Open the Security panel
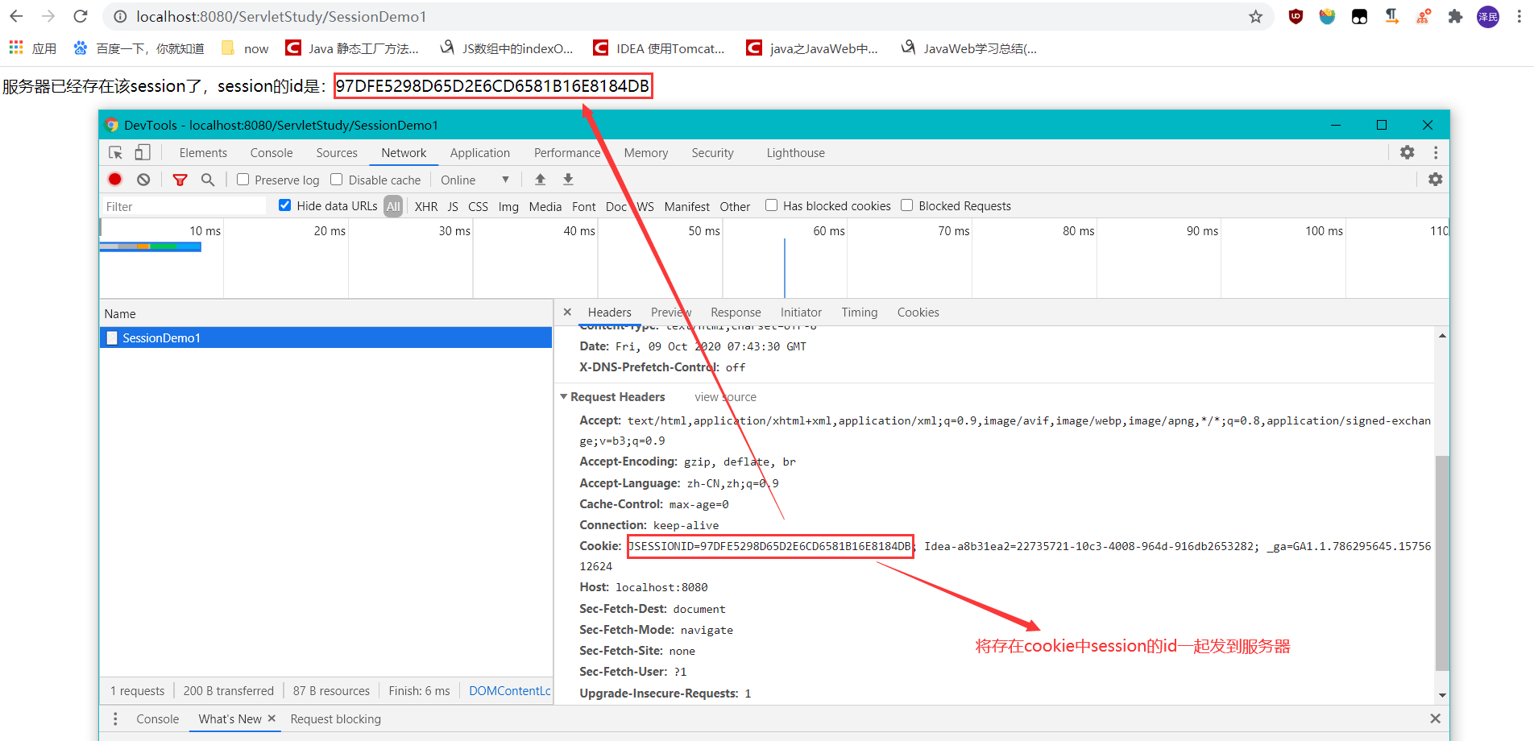Screen dimensions: 1534x741 tap(712, 153)
